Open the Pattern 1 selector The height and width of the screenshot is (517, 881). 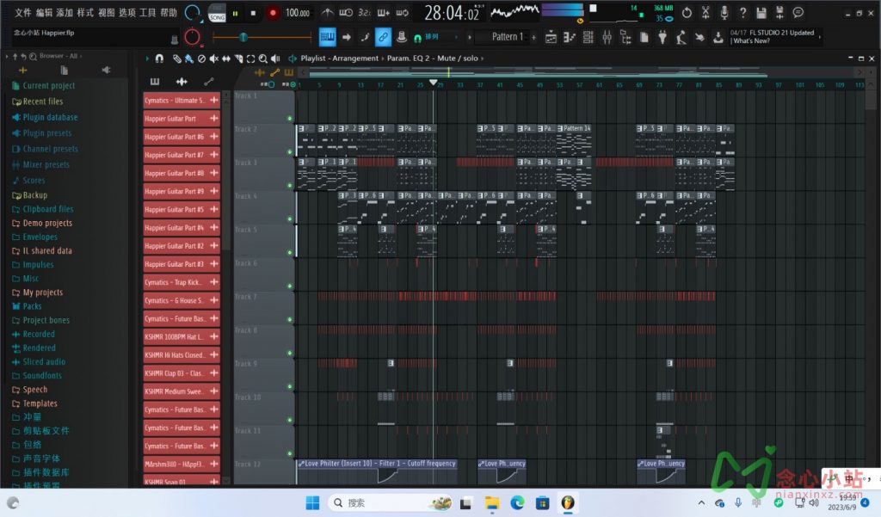click(506, 37)
